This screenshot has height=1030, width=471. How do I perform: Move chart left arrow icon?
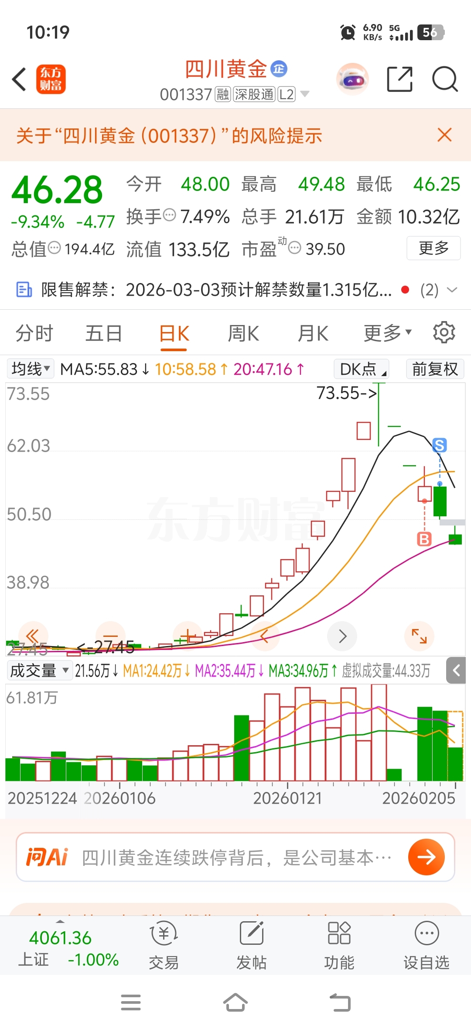265,636
